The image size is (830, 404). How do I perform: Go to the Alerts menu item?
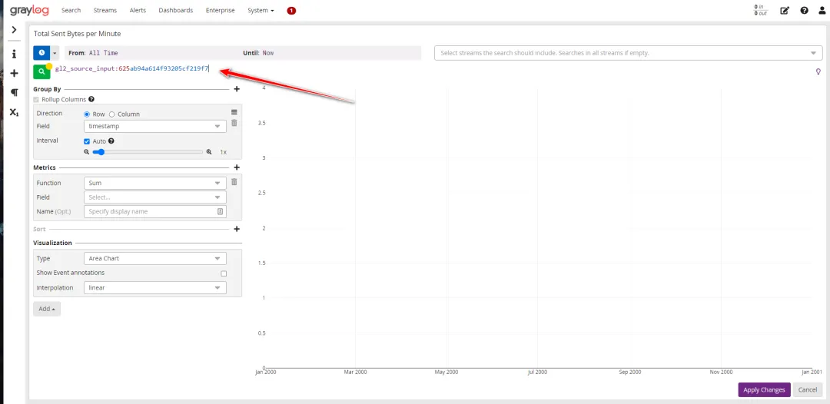[x=138, y=10]
